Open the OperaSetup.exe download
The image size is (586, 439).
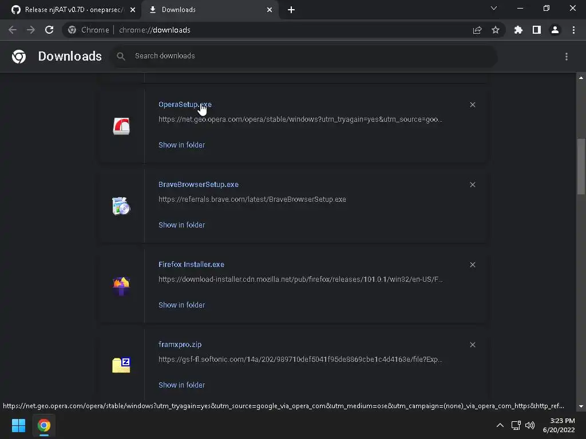[185, 105]
